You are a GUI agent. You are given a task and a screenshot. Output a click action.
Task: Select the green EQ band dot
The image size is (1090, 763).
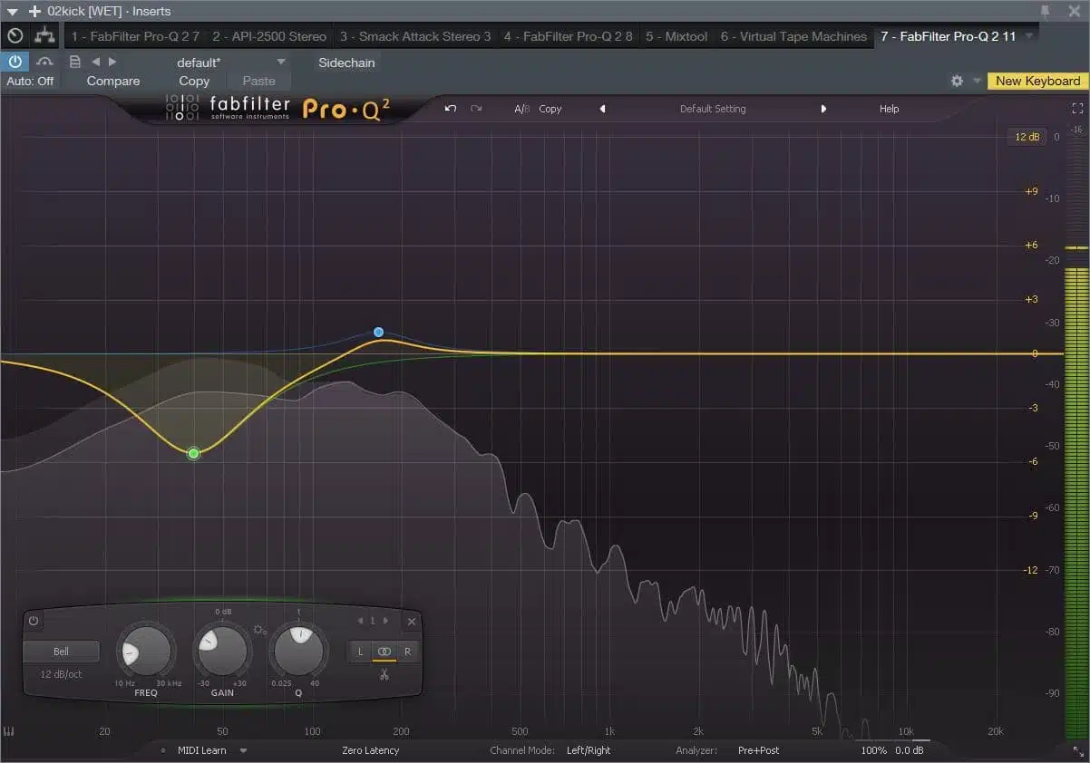[193, 453]
